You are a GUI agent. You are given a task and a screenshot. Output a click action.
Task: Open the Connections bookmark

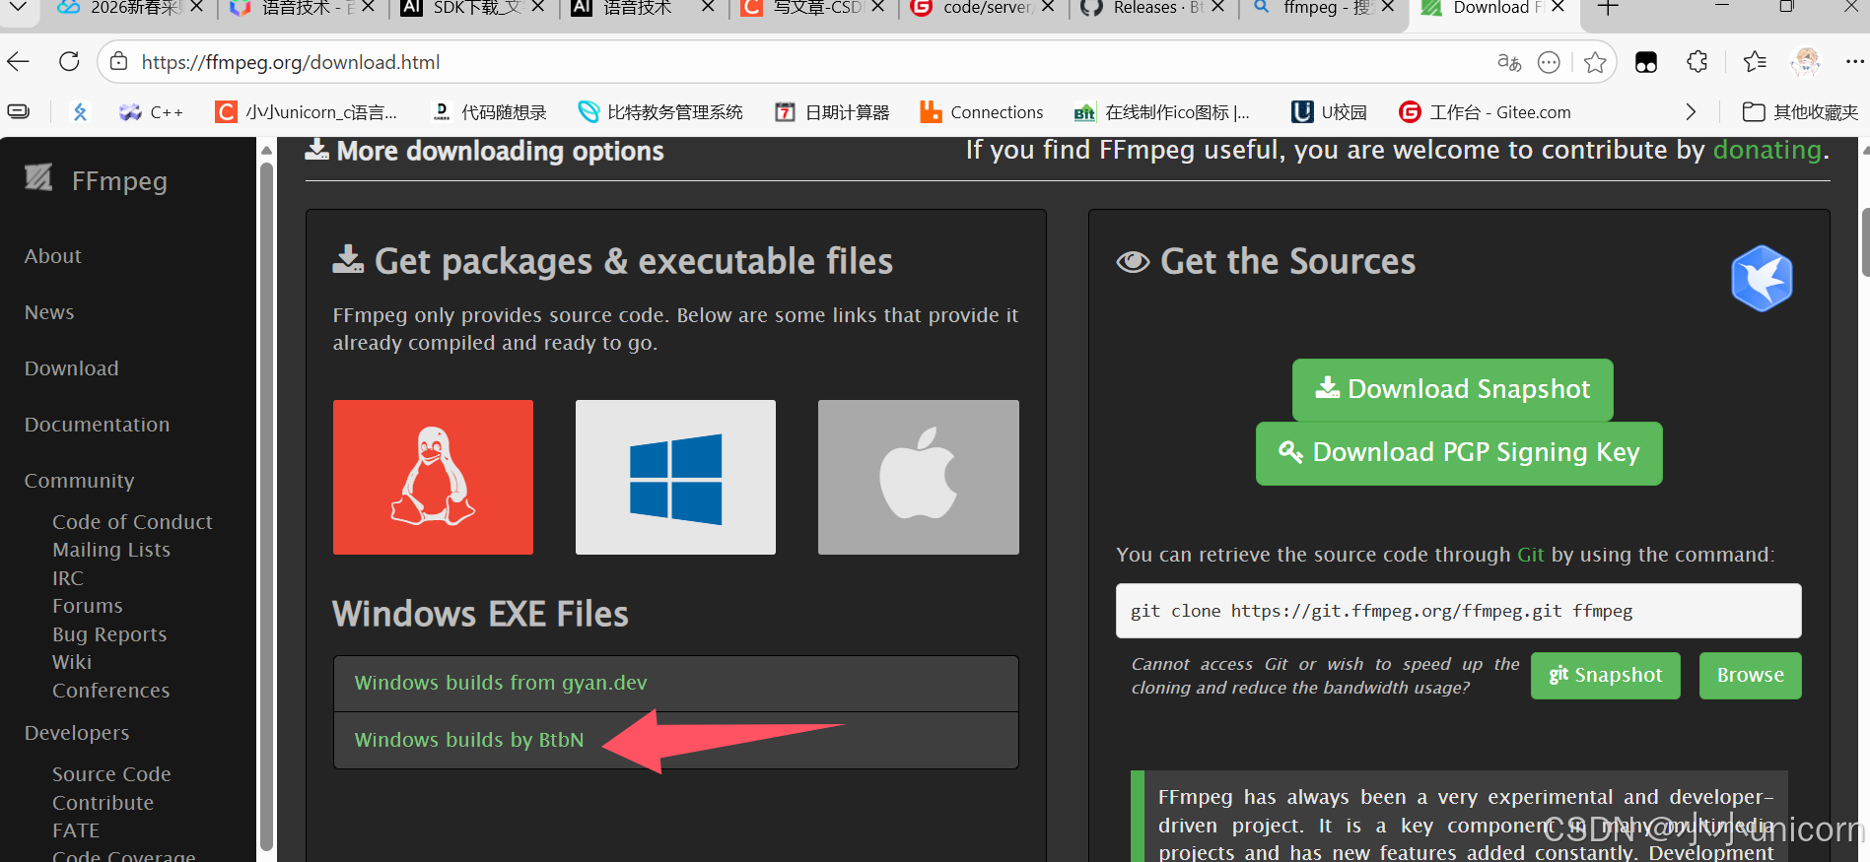(x=981, y=112)
